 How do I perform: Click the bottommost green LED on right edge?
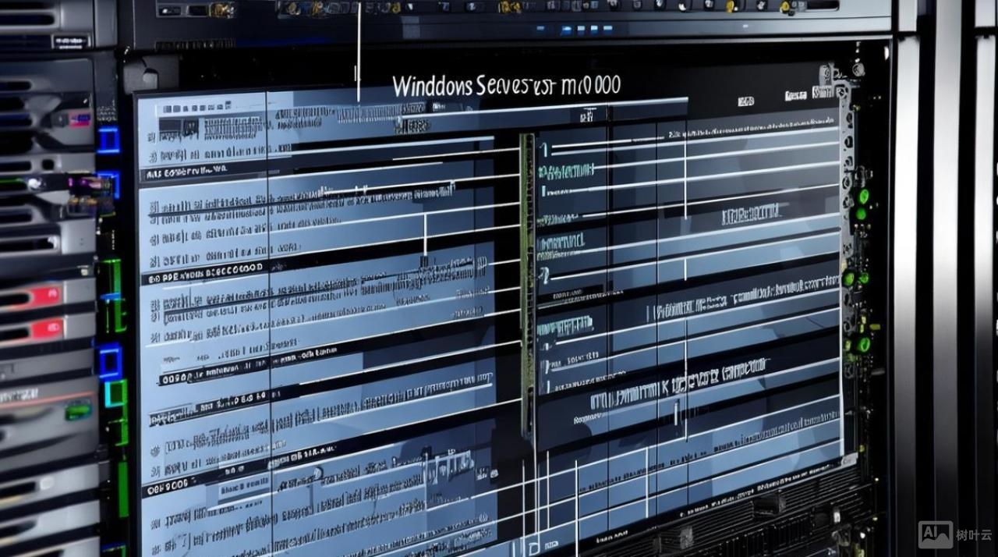[863, 344]
